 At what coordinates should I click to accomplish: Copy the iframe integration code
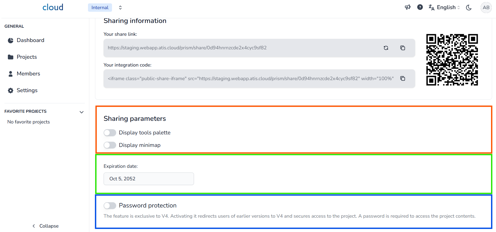403,79
